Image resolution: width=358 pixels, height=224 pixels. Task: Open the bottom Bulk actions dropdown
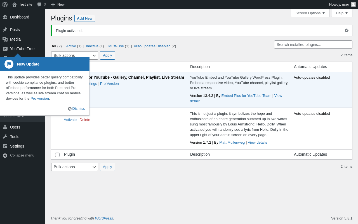click(x=75, y=167)
